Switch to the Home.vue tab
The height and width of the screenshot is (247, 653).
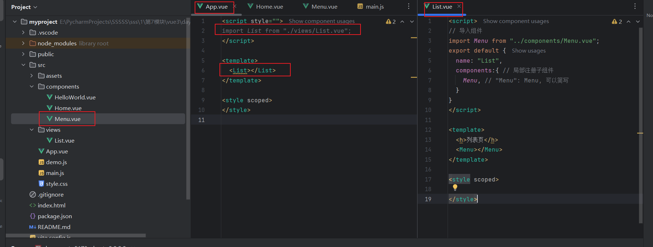[x=269, y=6]
